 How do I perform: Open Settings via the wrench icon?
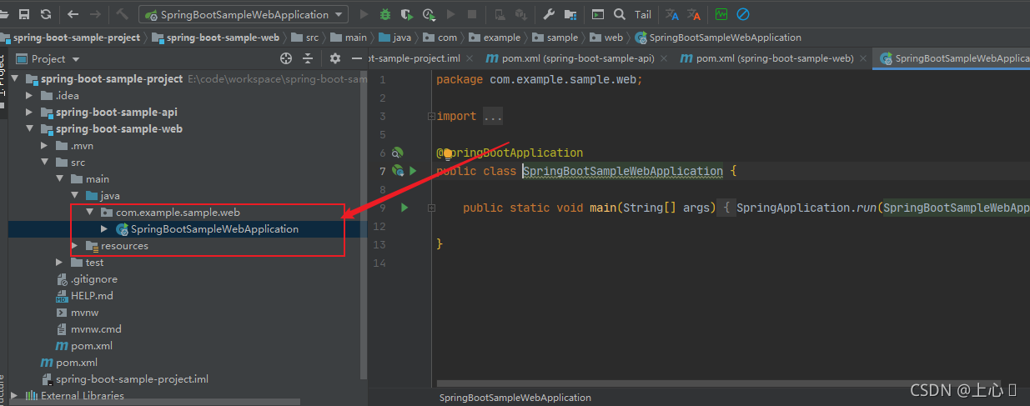click(x=549, y=14)
